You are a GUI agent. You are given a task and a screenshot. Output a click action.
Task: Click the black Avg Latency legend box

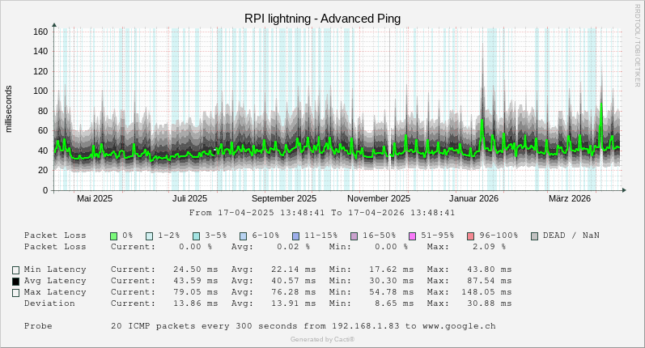pos(15,282)
